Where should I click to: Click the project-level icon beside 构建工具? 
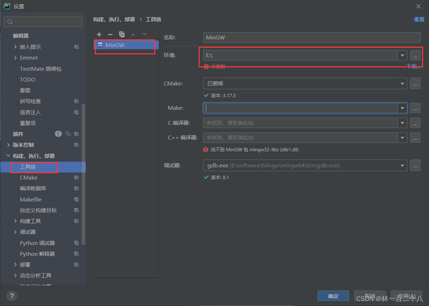click(x=76, y=221)
